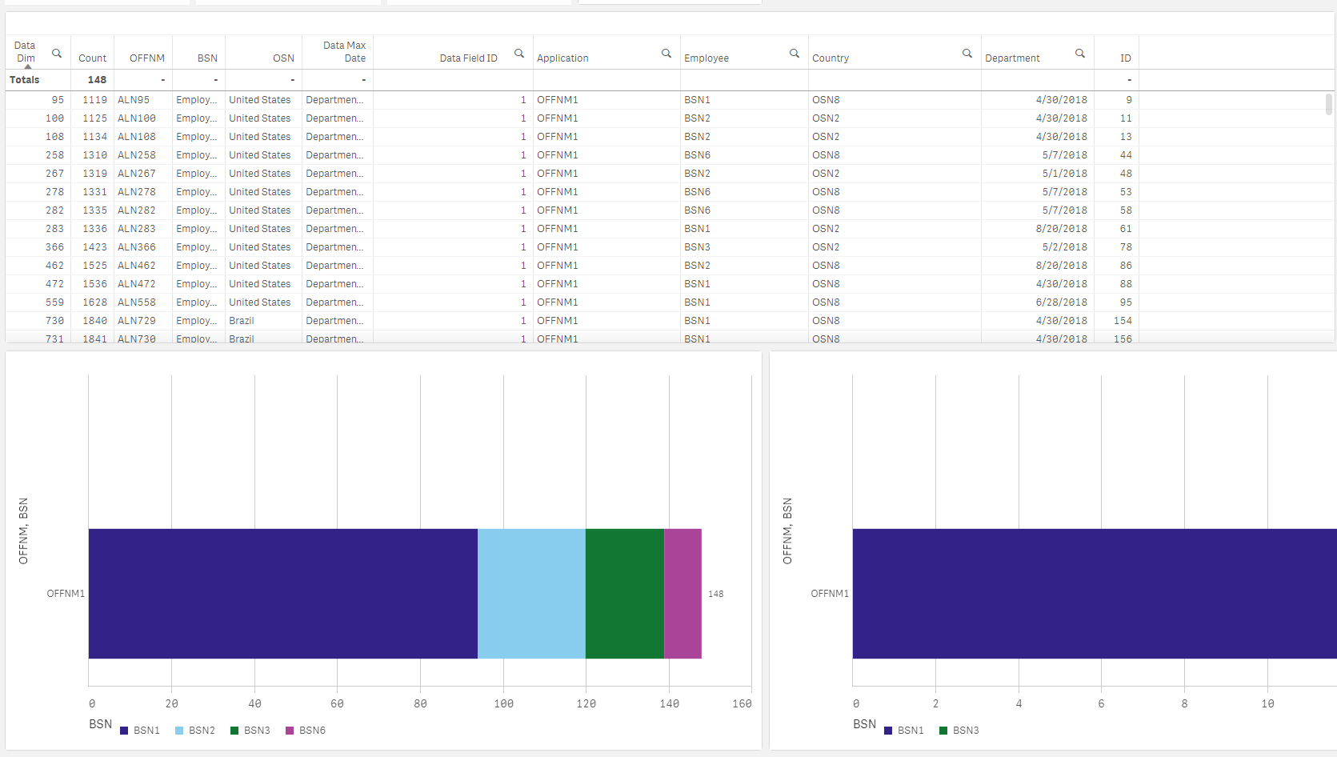Search the Data Dim column
This screenshot has height=757, width=1337.
point(57,54)
